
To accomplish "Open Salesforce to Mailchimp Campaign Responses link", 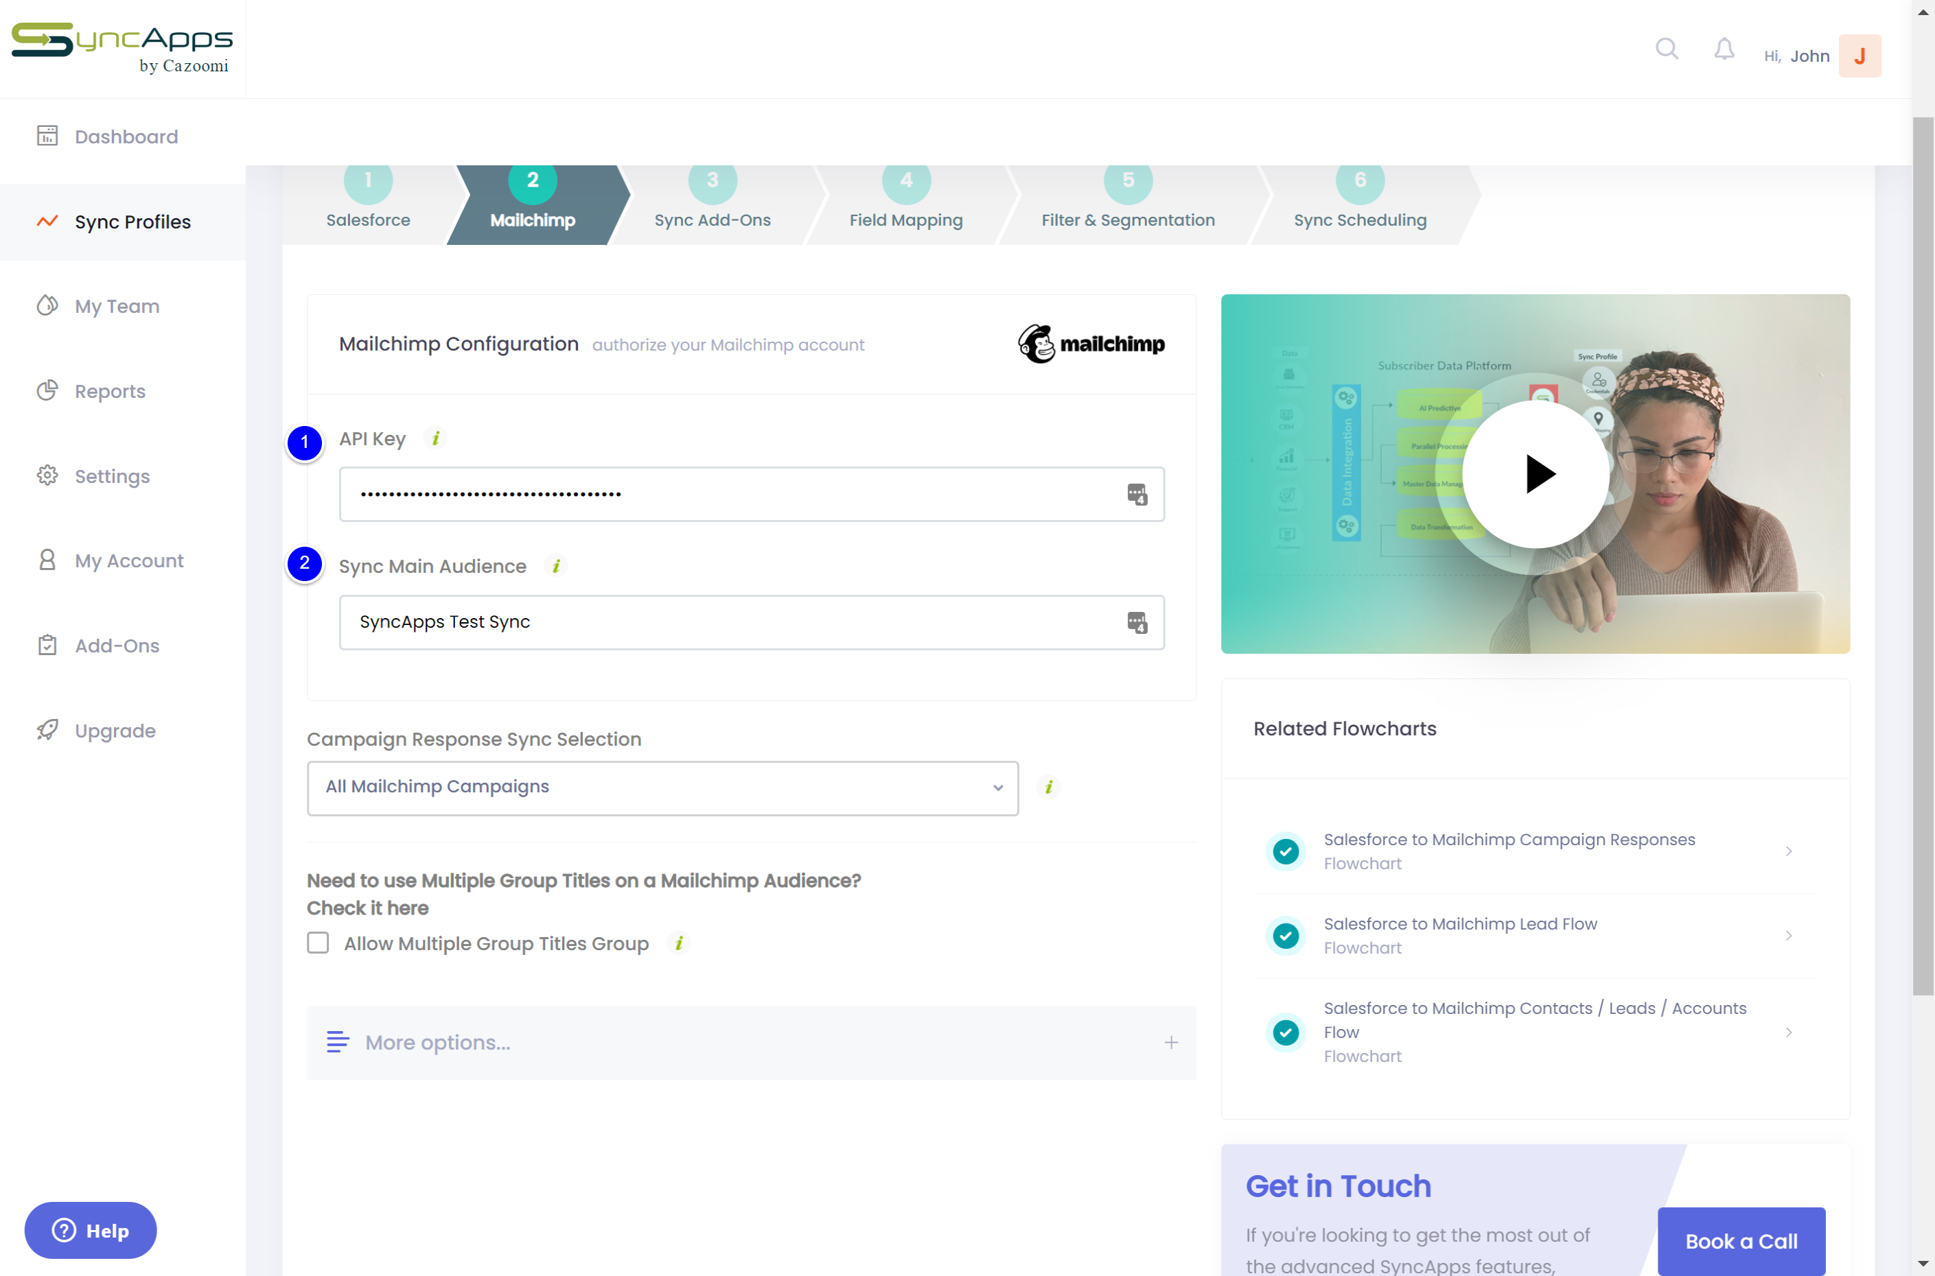I will coord(1509,839).
